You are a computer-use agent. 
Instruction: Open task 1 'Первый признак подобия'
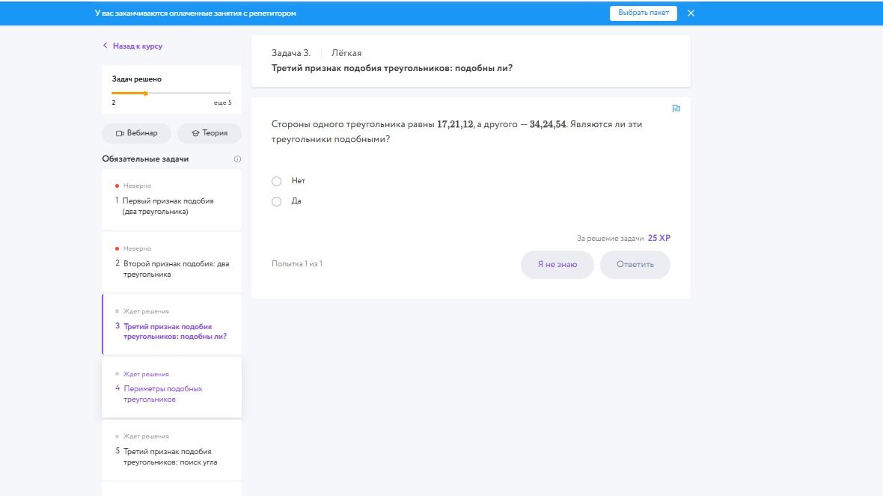pos(172,200)
